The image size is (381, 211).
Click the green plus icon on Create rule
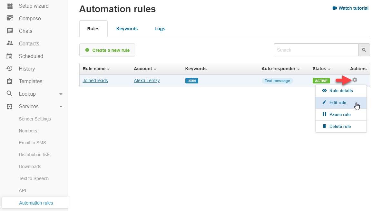(x=87, y=50)
